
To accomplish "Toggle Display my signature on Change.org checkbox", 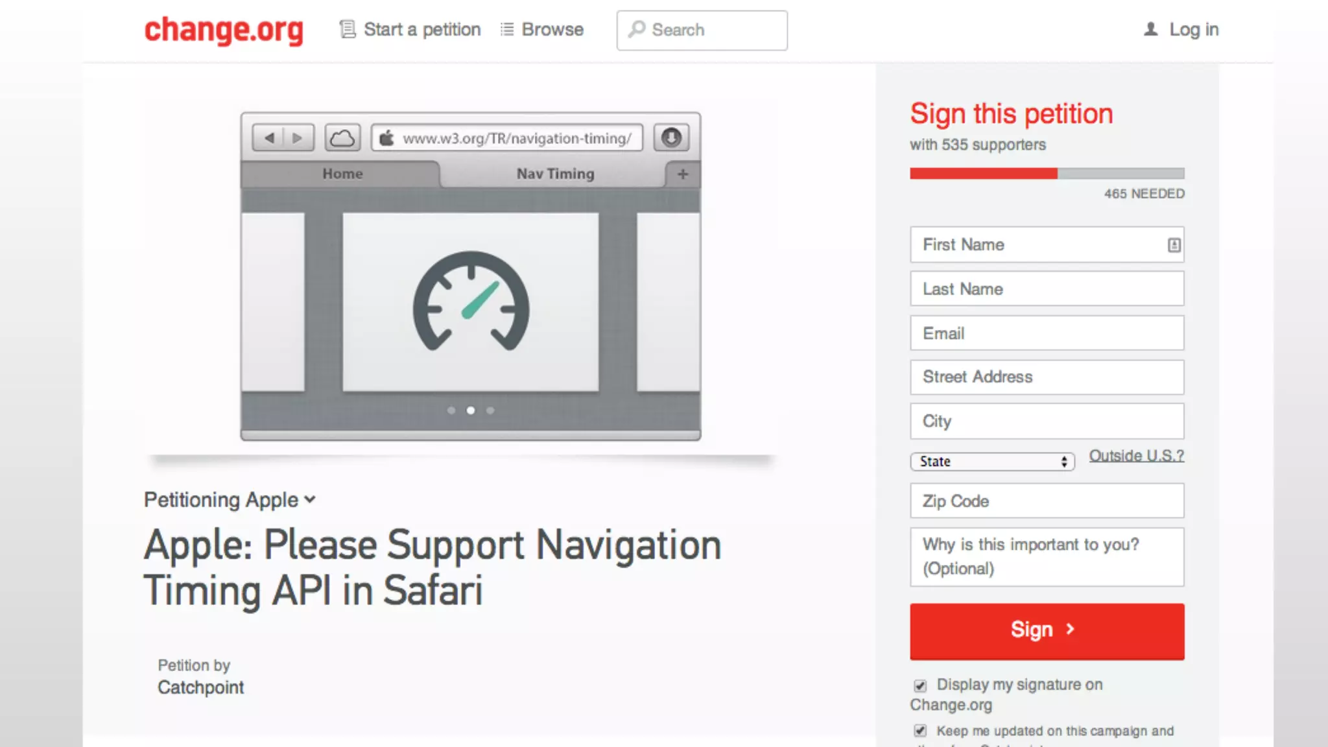I will 920,685.
